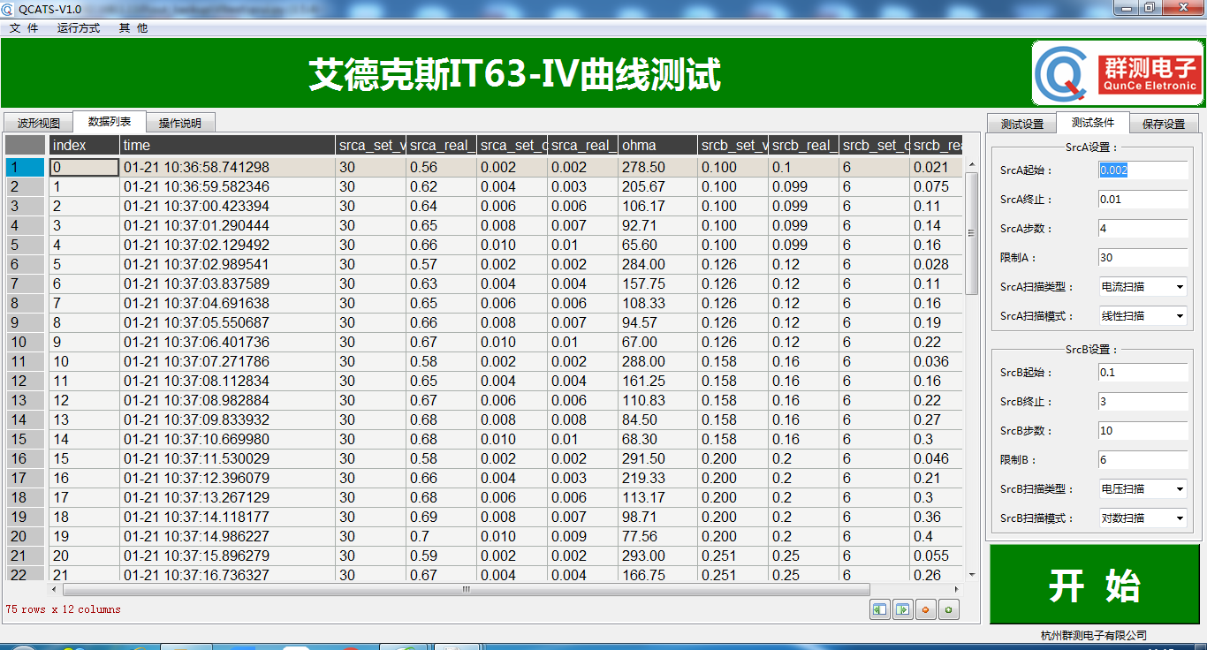Screen dimensions: 1207x650
Task: Click time cell 01-21 10:37:00.423394
Action: click(227, 206)
